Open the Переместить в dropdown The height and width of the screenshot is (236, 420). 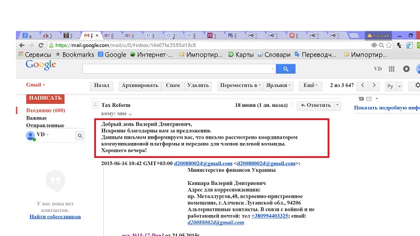(x=240, y=85)
